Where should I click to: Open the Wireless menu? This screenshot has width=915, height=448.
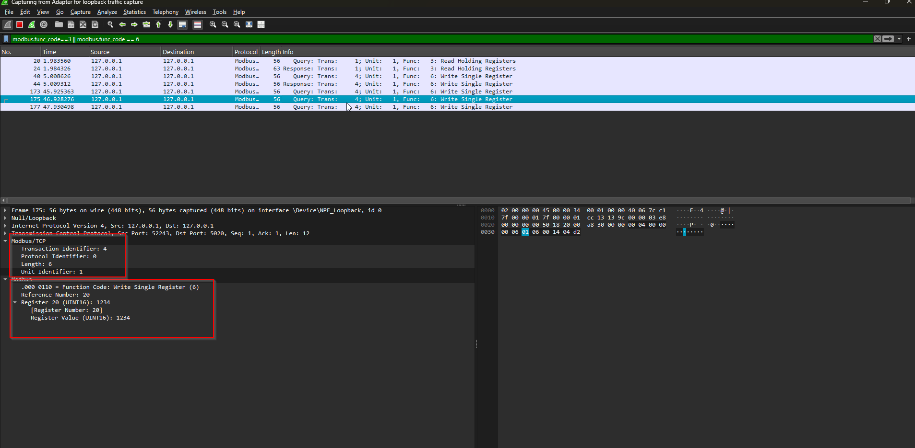[x=196, y=12]
